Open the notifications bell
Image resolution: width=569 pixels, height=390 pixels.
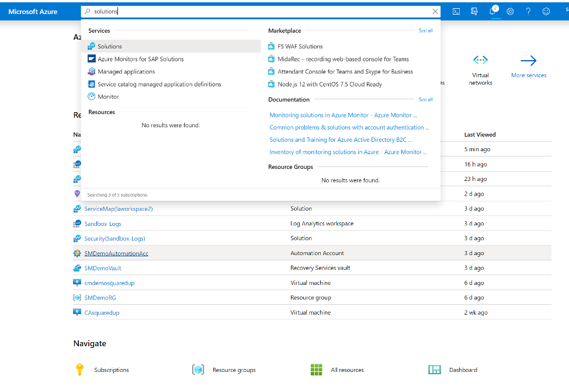click(494, 11)
